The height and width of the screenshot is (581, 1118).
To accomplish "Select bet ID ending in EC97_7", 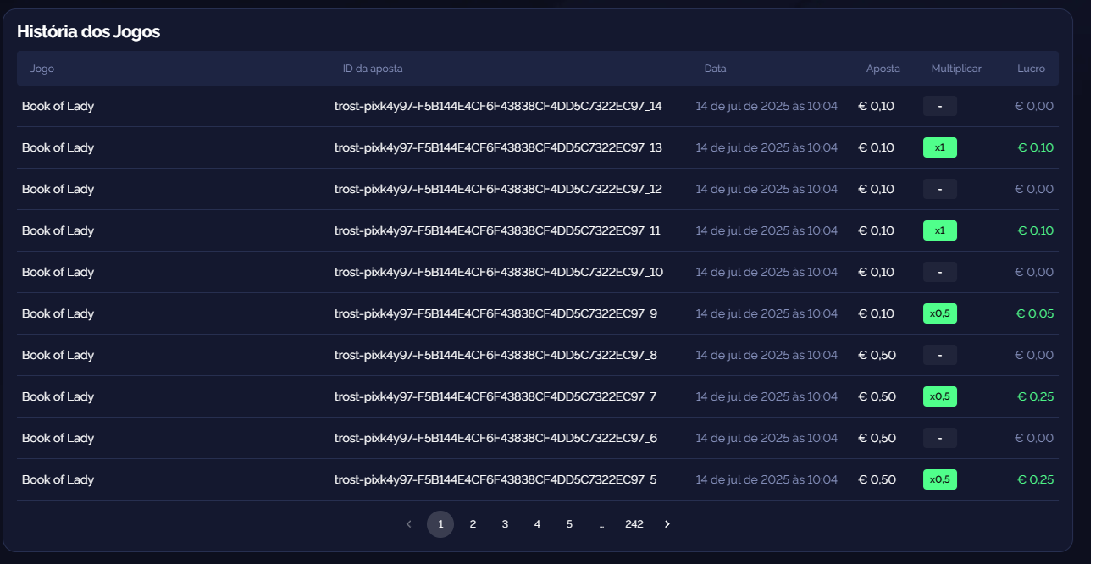I will 495,396.
